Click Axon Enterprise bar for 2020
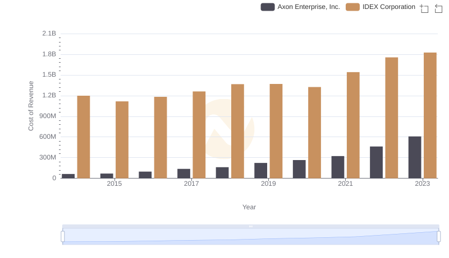This screenshot has width=449, height=258. (x=299, y=169)
